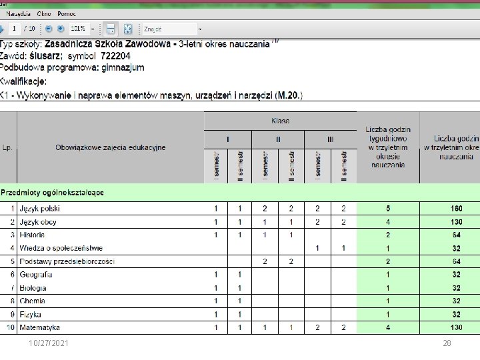Click total hours 130 in Matematyka row
Viewport: 480px width, 360px height.
pyautogui.click(x=456, y=327)
